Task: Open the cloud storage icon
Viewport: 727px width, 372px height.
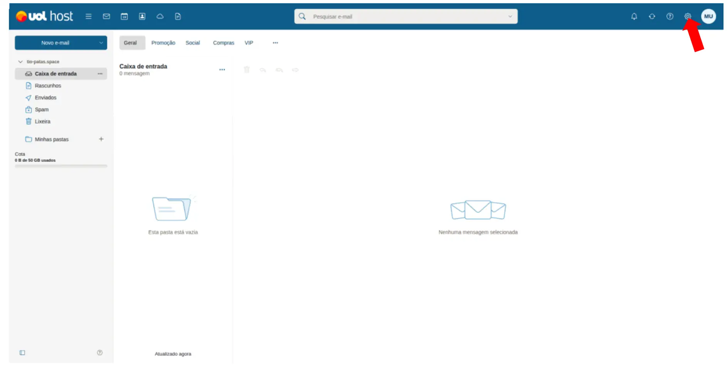Action: tap(160, 16)
